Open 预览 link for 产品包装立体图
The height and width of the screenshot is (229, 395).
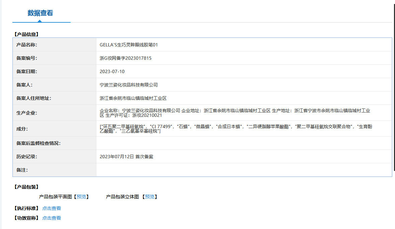pyautogui.click(x=150, y=197)
